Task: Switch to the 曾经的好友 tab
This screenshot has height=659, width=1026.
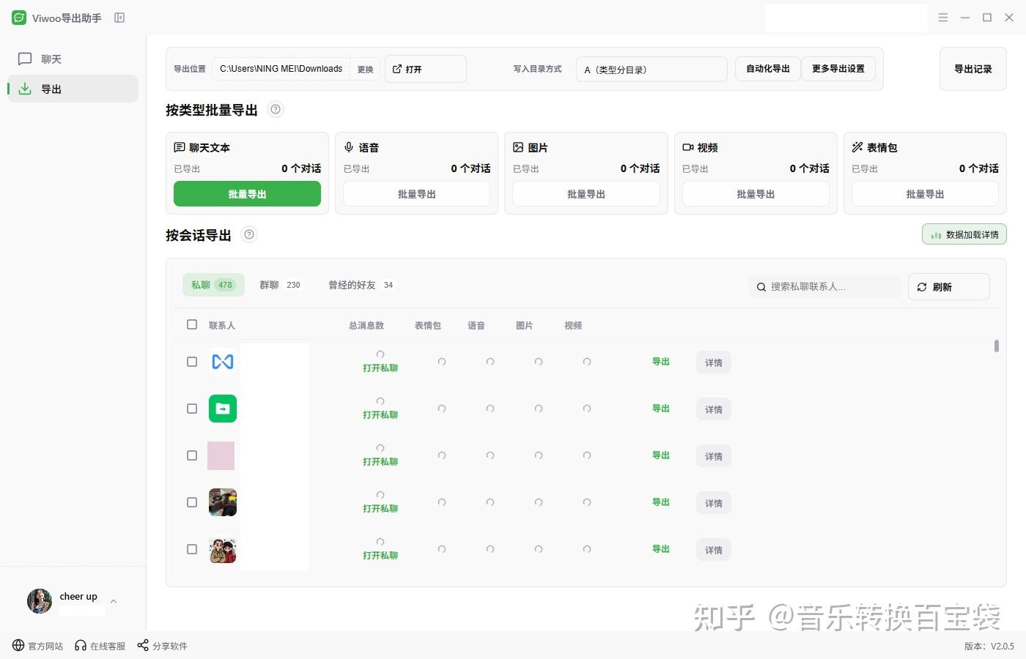Action: [361, 285]
